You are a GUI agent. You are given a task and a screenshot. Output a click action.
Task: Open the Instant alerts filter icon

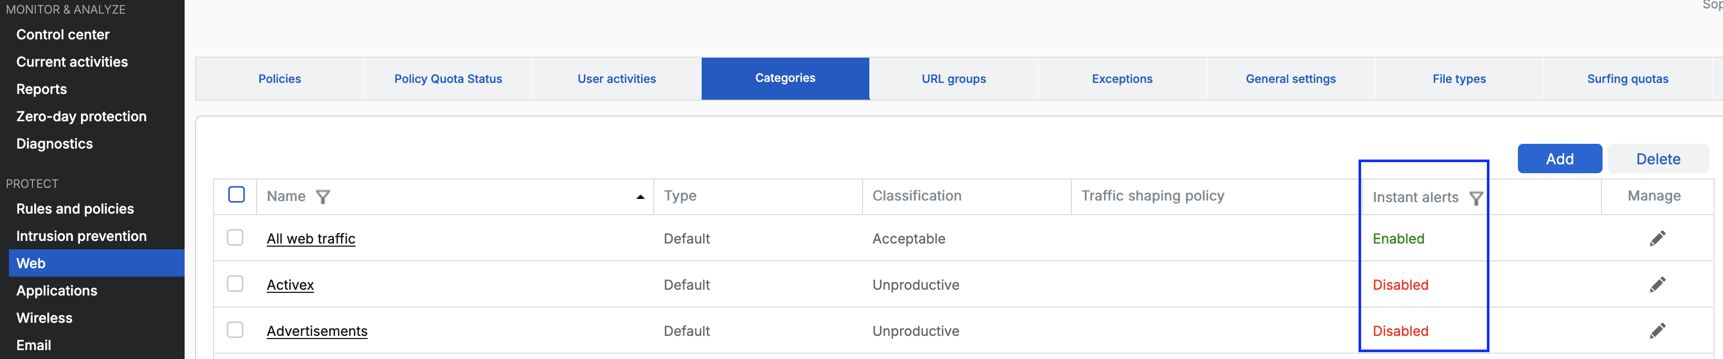click(1475, 198)
